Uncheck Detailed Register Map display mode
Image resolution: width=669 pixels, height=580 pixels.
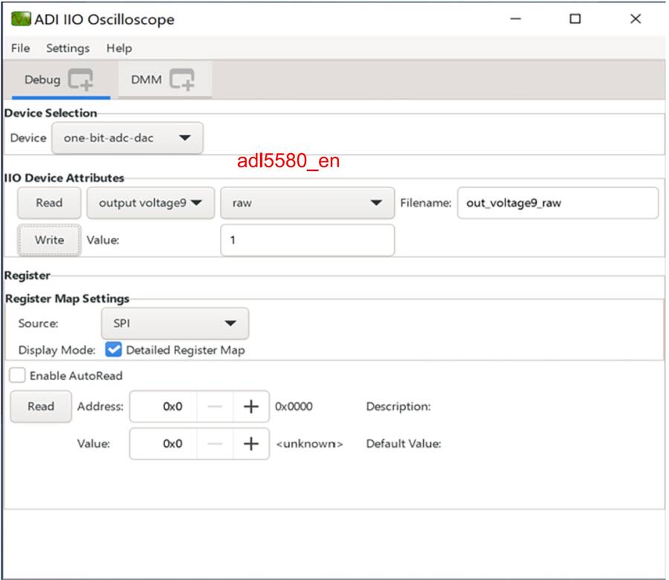pos(114,349)
